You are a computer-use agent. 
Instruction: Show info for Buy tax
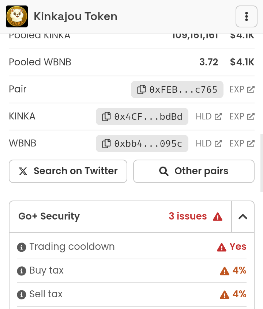point(22,271)
